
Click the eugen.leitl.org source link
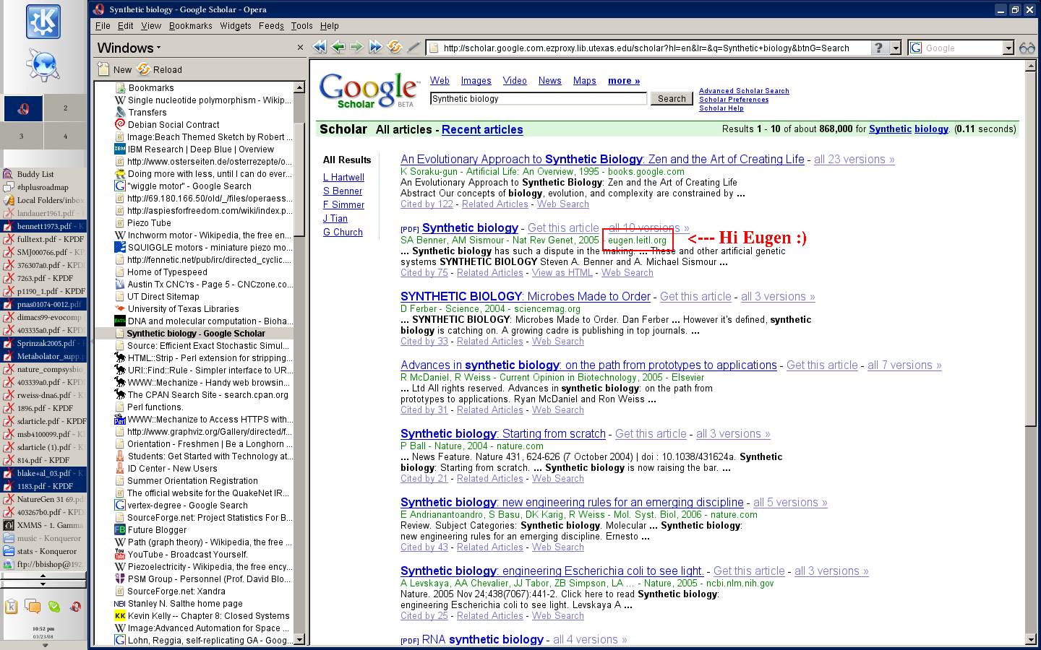[637, 240]
